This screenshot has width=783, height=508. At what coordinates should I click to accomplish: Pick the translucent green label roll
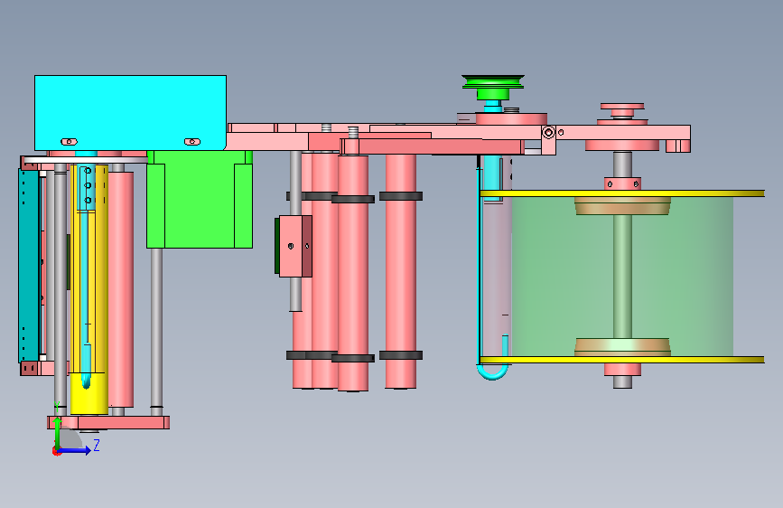[x=622, y=276]
